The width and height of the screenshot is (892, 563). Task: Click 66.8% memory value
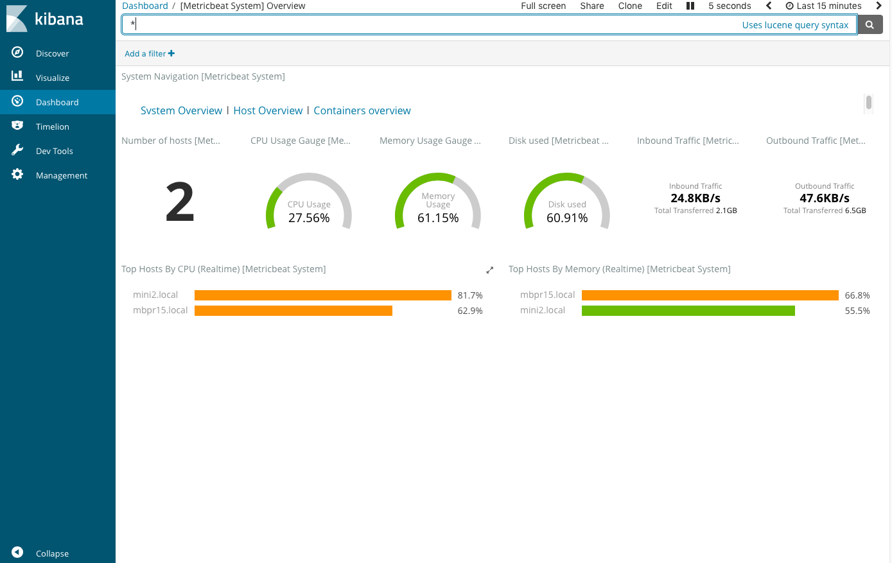tap(857, 295)
